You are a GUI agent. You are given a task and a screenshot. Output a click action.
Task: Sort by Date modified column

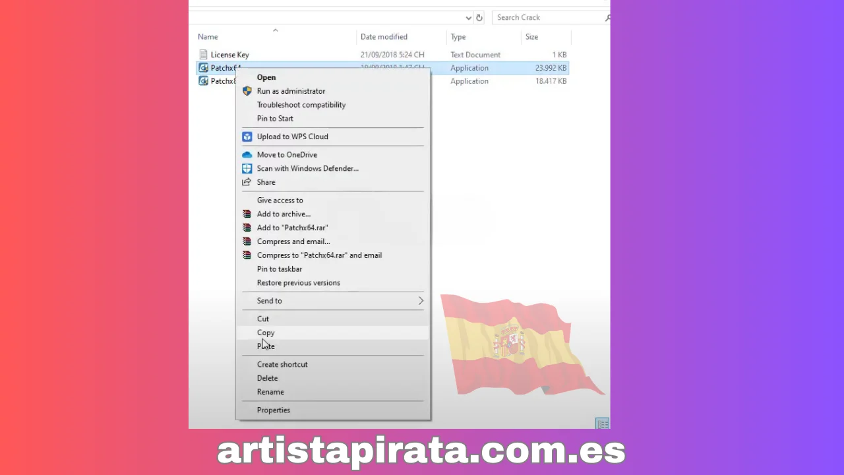[384, 37]
